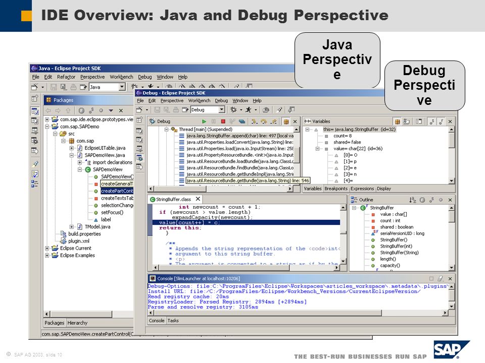Collapse value= char[22] variable node
The height and width of the screenshot is (363, 485).
click(317, 148)
